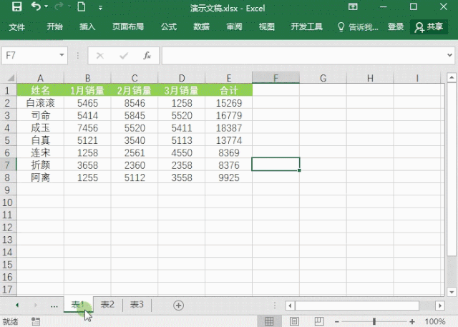Click the zoom out minus button
The image size is (458, 327).
[337, 322]
